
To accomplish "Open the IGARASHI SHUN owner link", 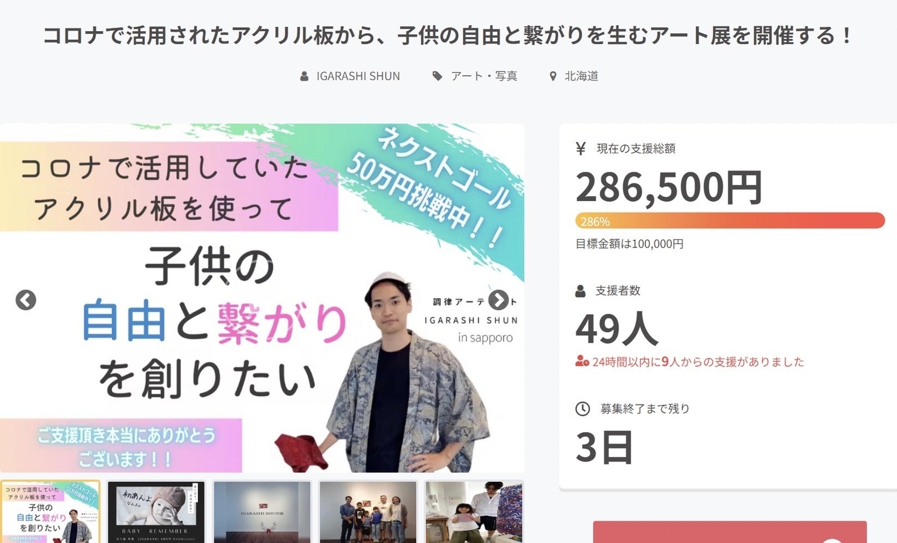I will pos(358,76).
